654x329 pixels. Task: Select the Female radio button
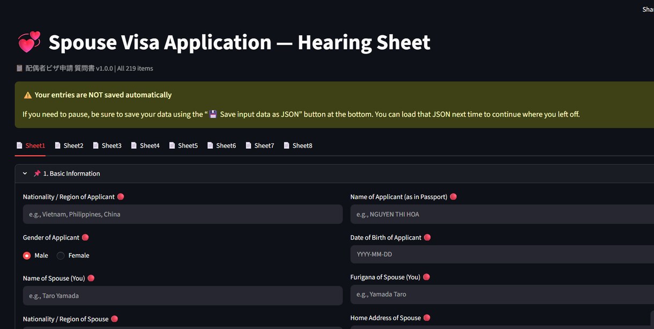pyautogui.click(x=61, y=256)
